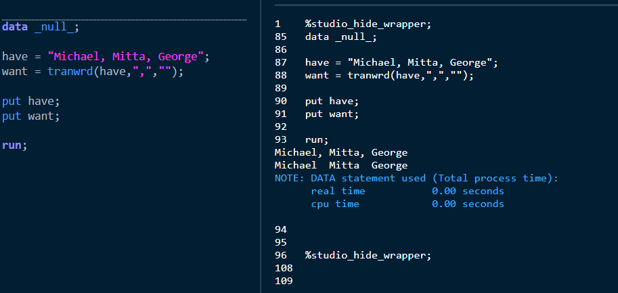Click the 'have' variable name starting the editor assignment
This screenshot has width=618, height=293.
coord(14,57)
